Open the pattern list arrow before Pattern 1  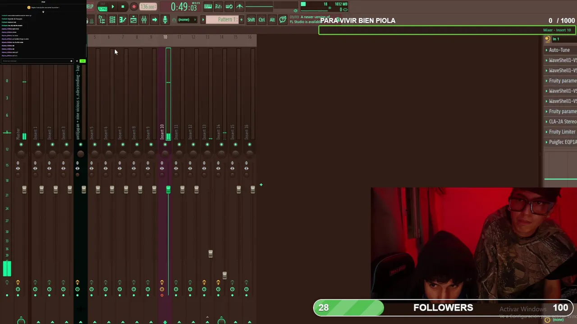coord(203,20)
